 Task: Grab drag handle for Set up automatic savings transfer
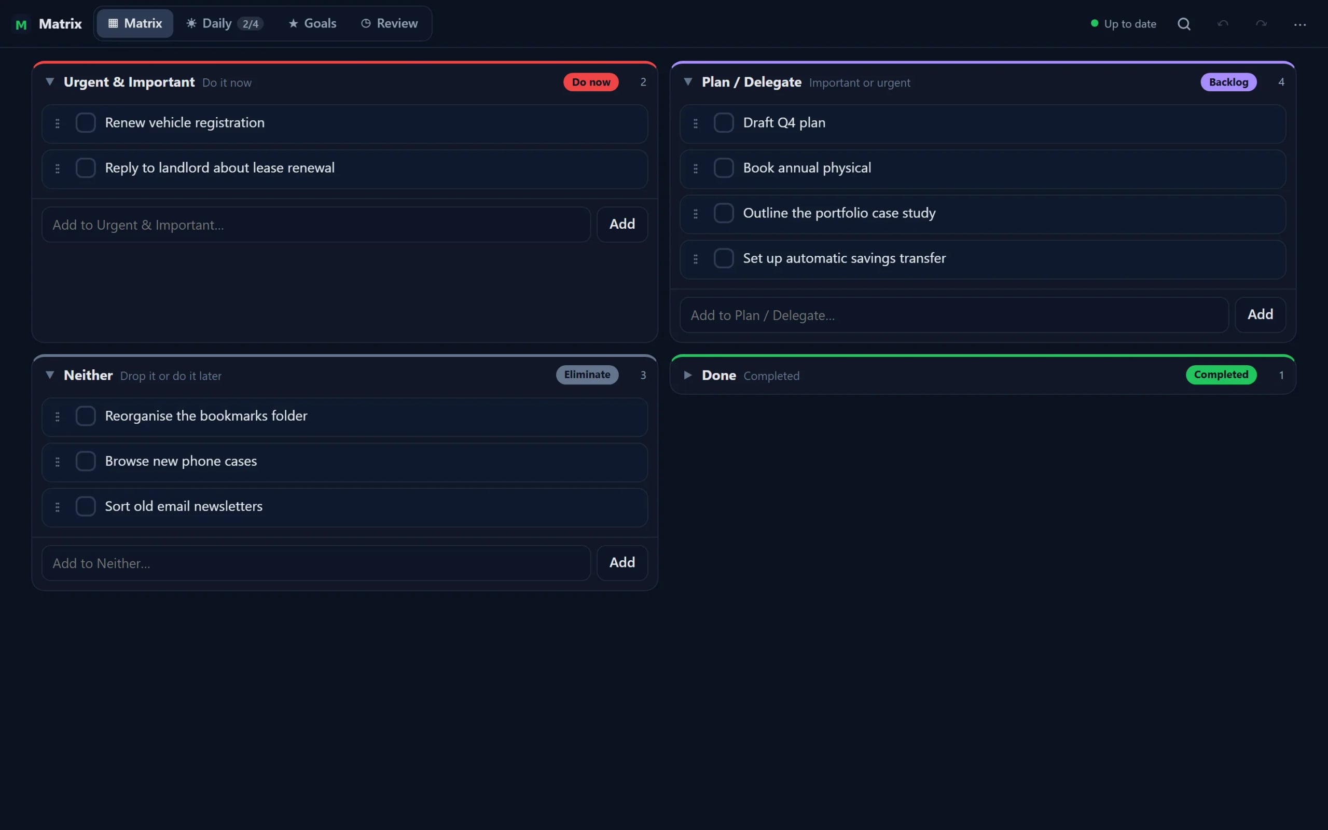[x=695, y=258]
